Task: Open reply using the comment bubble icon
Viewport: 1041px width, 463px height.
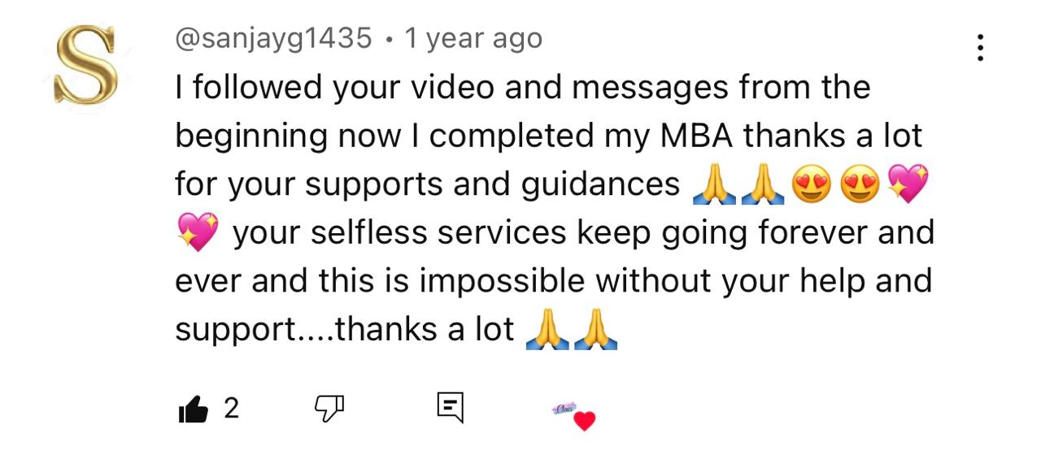Action: point(450,408)
